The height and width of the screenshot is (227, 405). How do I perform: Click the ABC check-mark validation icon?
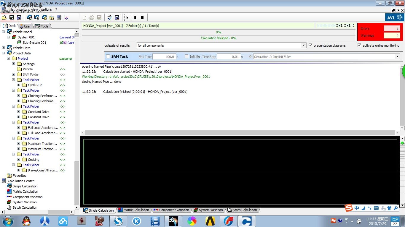[x=110, y=18]
